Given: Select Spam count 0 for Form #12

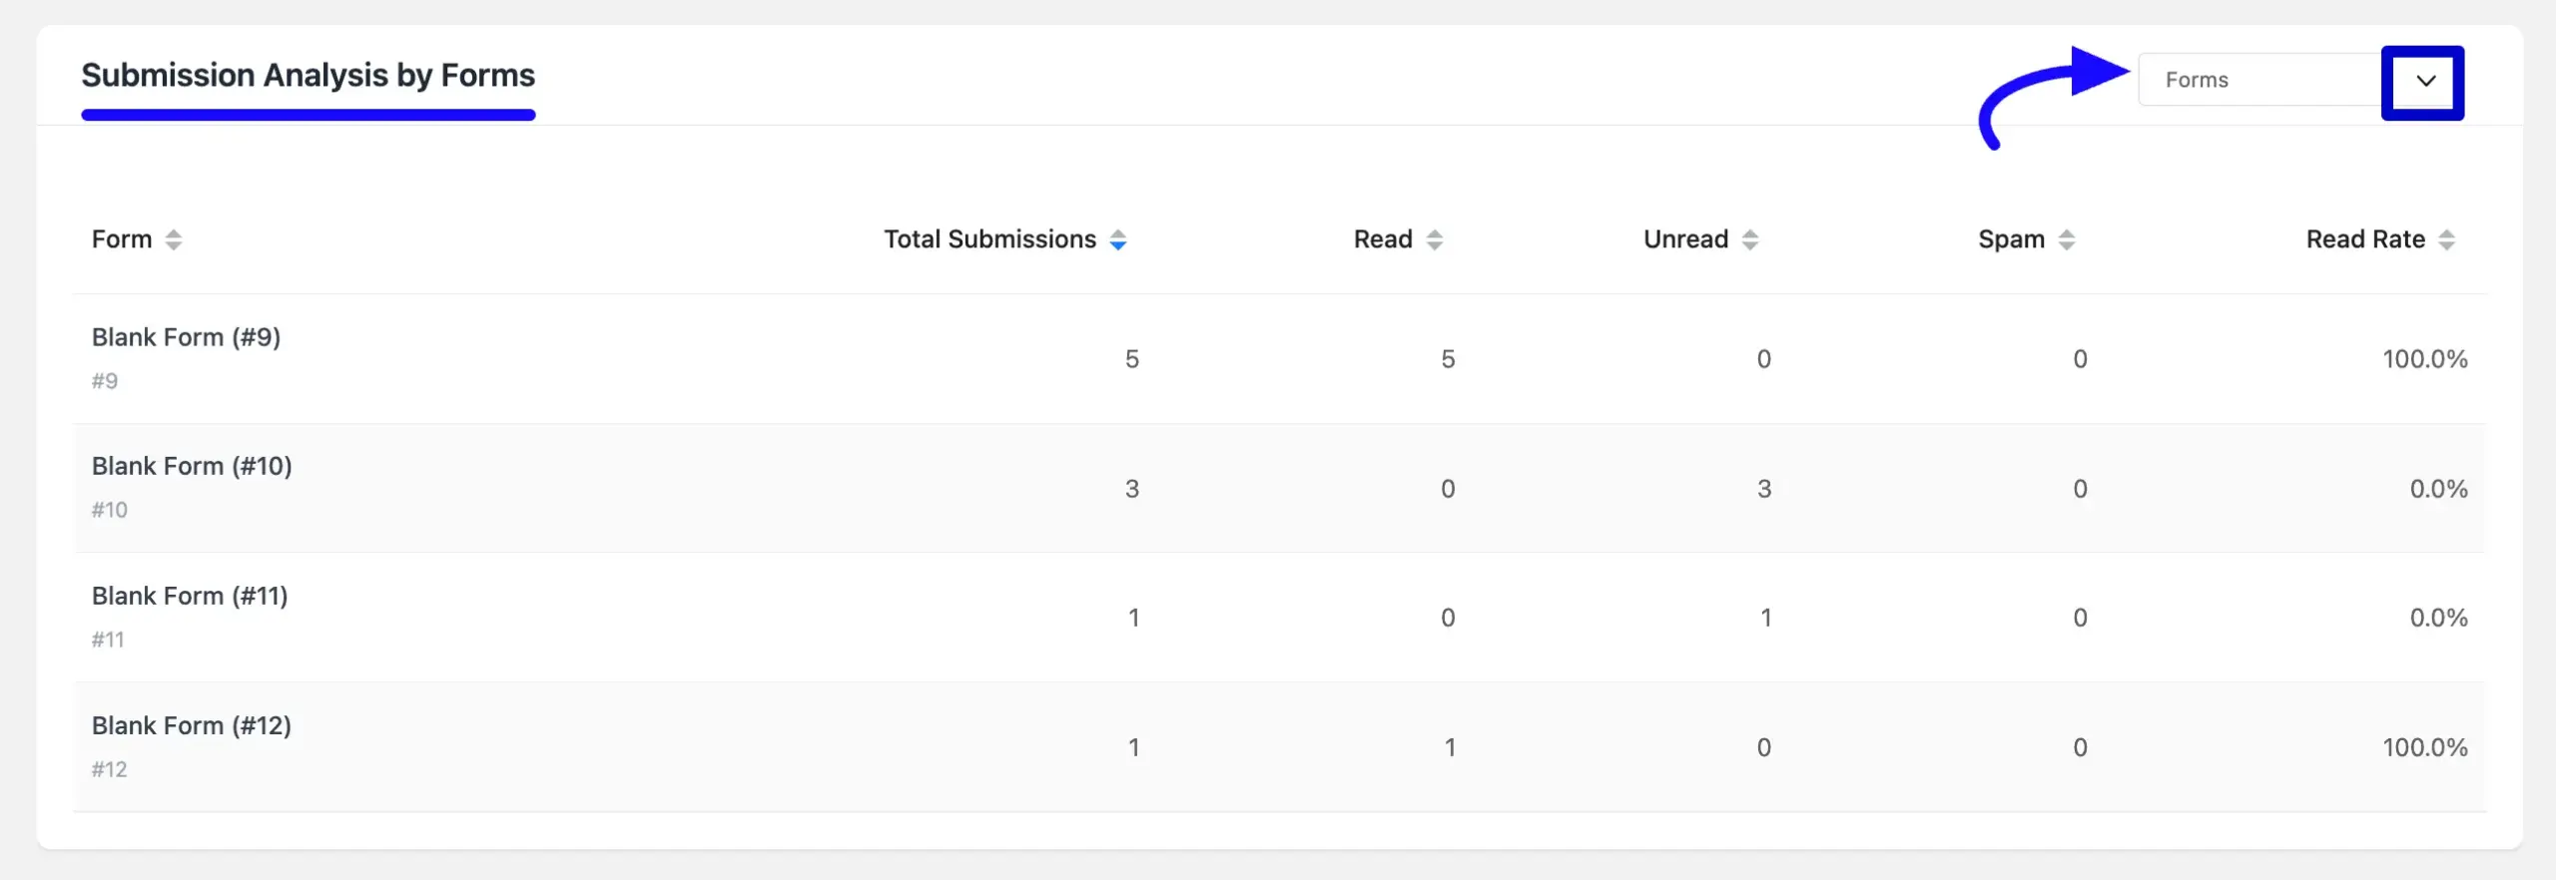Looking at the screenshot, I should point(2080,747).
